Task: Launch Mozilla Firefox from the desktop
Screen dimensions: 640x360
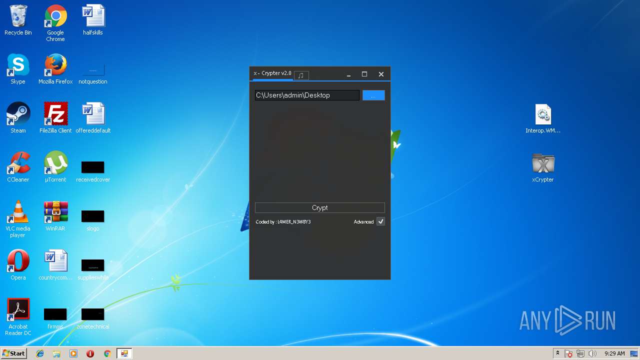Action: tap(55, 69)
